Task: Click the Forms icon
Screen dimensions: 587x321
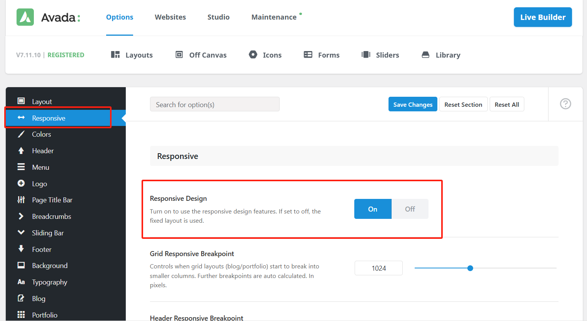Action: 308,55
